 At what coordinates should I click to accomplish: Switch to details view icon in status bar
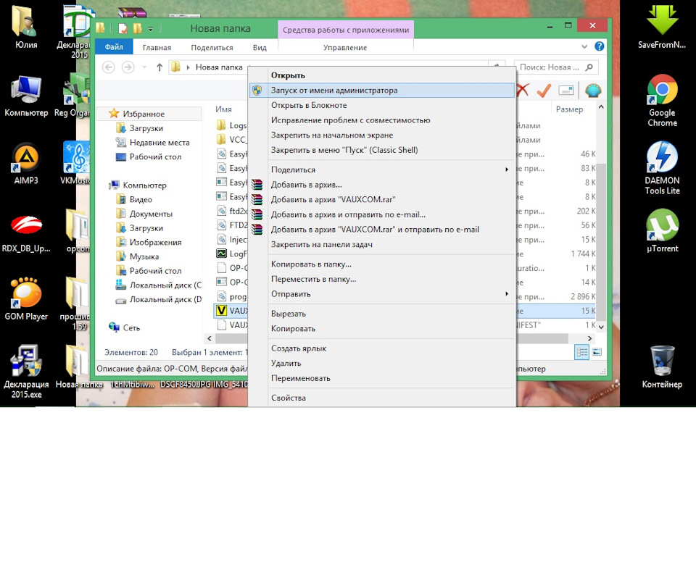point(582,353)
